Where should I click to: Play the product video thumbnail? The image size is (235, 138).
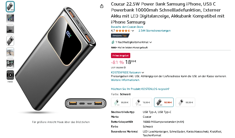pyautogui.click(x=10, y=75)
